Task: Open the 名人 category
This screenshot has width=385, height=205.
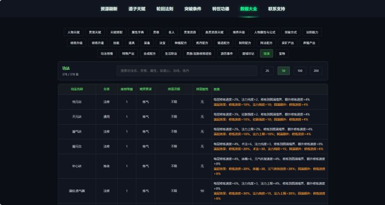Action: pyautogui.click(x=172, y=32)
